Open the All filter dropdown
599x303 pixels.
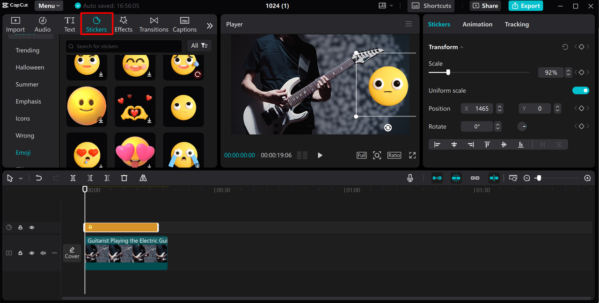(199, 45)
